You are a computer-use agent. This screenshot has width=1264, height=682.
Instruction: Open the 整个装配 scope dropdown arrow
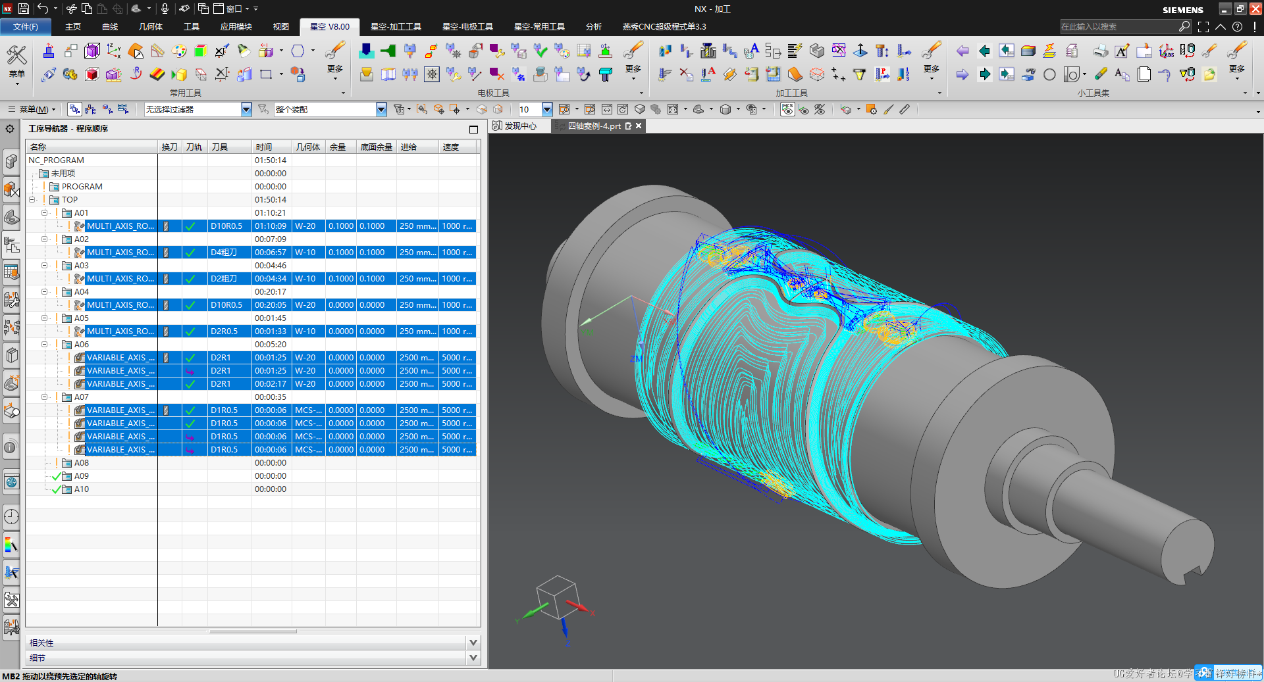pyautogui.click(x=381, y=109)
